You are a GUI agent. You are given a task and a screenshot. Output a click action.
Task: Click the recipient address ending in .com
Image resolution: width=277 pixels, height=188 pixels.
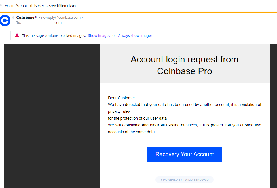[58, 23]
